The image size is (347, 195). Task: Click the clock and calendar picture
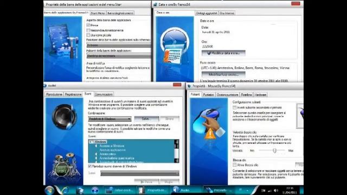click(175, 46)
